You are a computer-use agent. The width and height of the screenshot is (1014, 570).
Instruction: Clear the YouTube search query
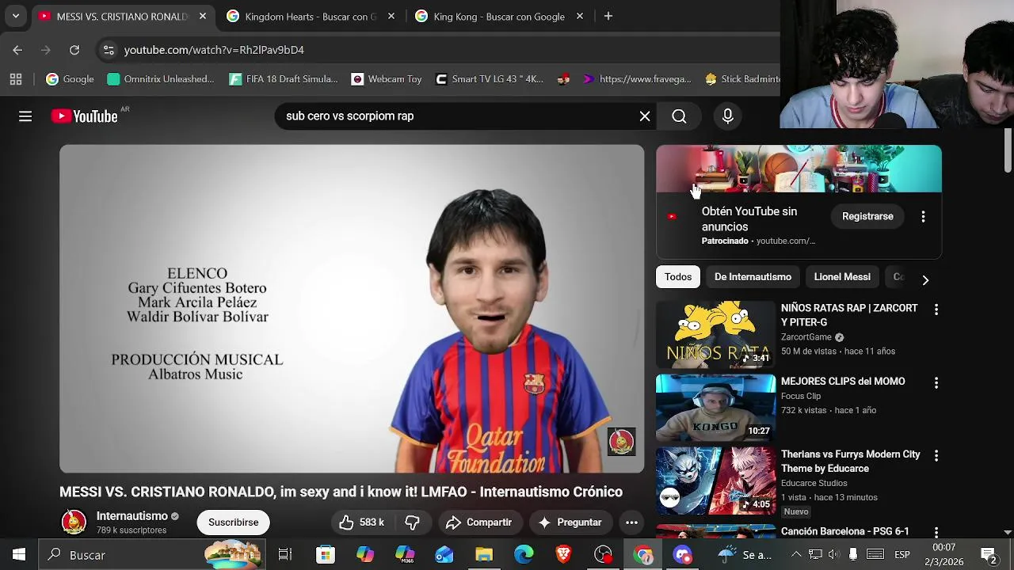point(645,116)
